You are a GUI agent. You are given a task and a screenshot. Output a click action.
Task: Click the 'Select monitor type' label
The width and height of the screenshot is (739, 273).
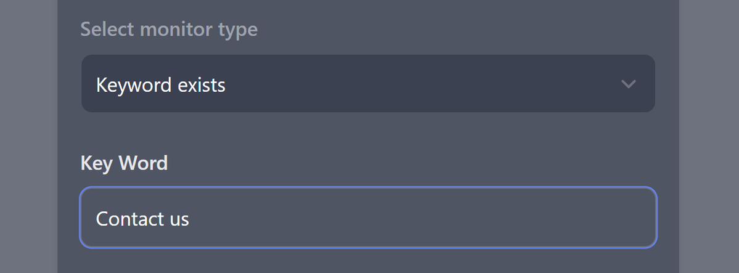tap(169, 29)
